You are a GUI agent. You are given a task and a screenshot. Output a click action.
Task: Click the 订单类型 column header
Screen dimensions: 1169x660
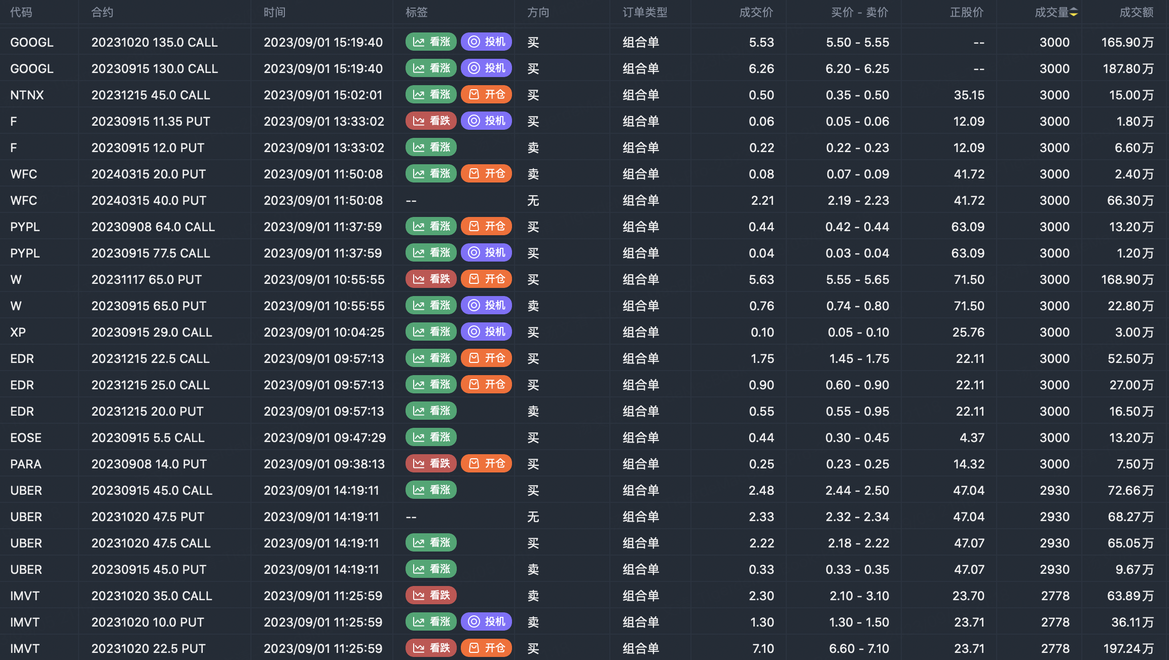tap(645, 12)
